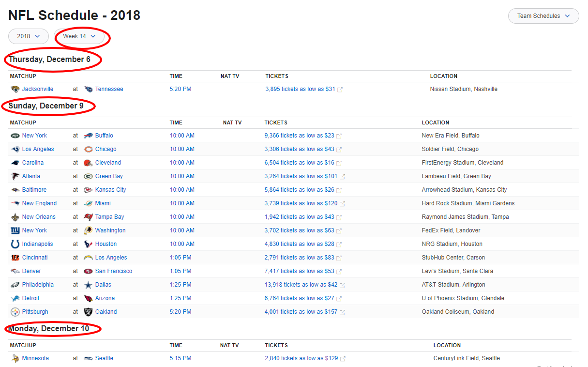Open Minnesota at Seattle 5:15 PM time link
The image size is (588, 367).
click(x=181, y=358)
